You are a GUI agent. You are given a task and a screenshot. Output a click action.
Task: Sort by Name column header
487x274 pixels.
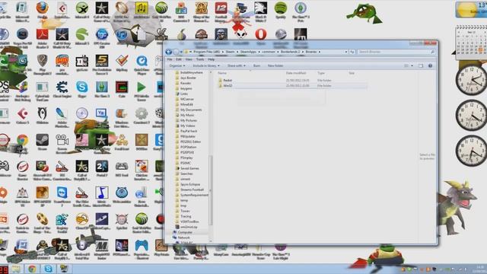222,73
